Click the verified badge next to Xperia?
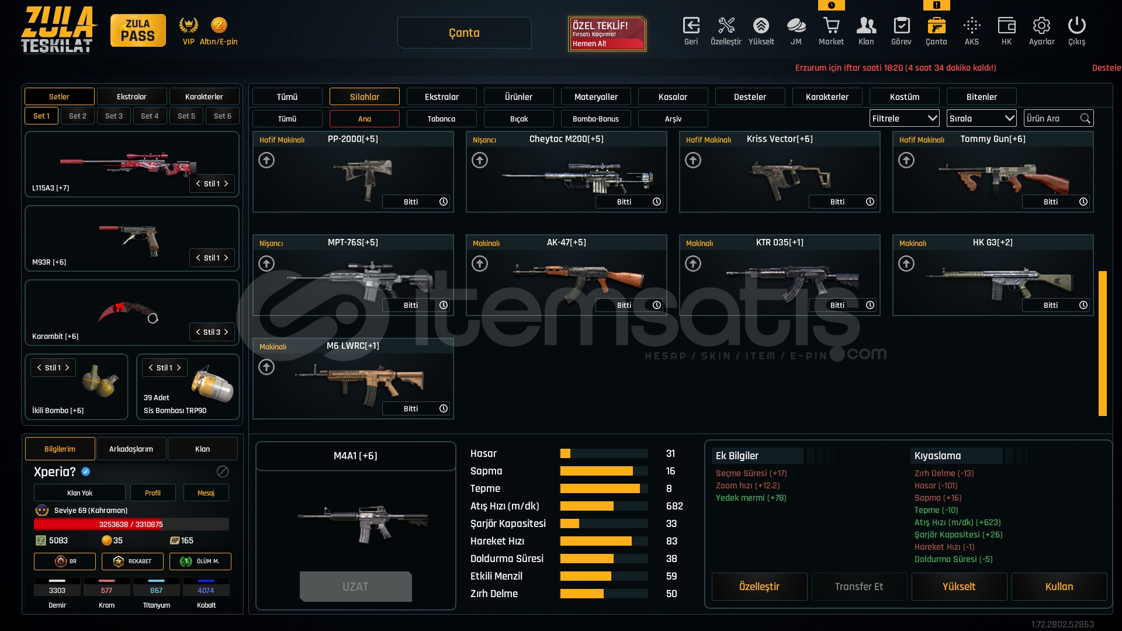This screenshot has width=1122, height=631. click(86, 471)
